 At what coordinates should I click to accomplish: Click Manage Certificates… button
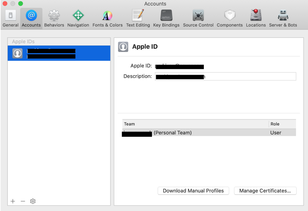point(265,191)
